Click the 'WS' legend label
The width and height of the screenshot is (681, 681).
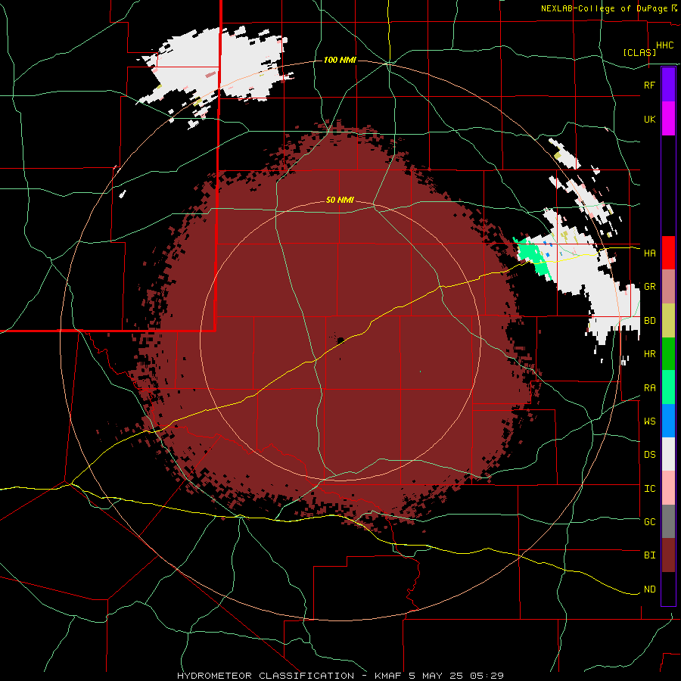point(649,421)
